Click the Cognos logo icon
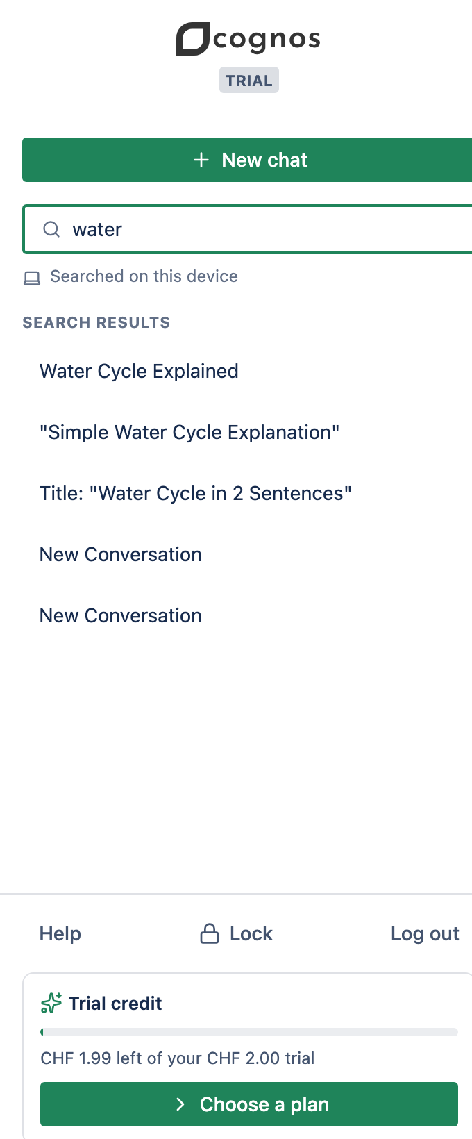 point(192,39)
